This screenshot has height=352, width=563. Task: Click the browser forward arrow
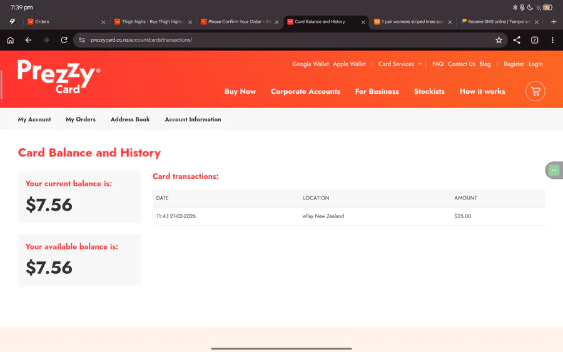click(x=46, y=40)
